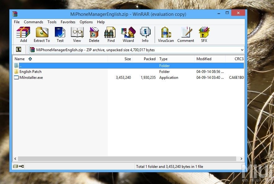Sort files by Name column
This screenshot has height=184, width=274.
coord(60,59)
